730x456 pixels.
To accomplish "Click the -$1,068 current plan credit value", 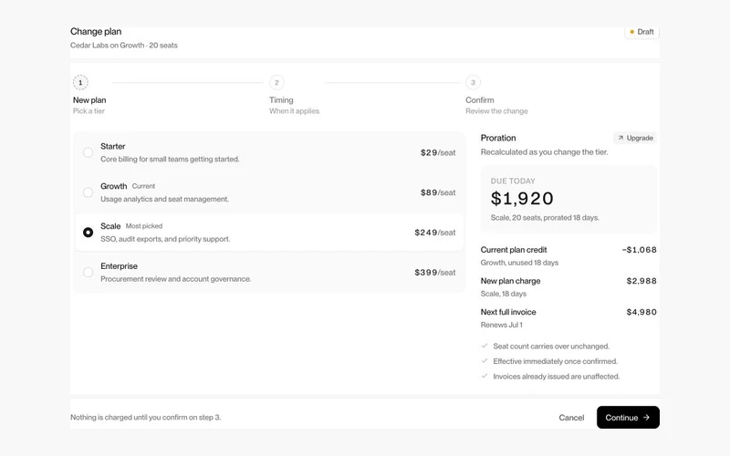I will pos(640,250).
